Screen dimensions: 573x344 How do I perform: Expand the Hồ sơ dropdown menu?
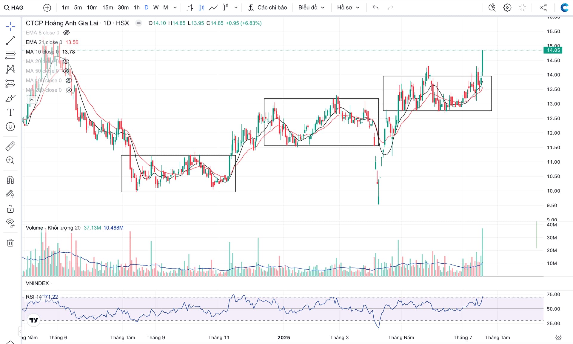click(x=348, y=7)
